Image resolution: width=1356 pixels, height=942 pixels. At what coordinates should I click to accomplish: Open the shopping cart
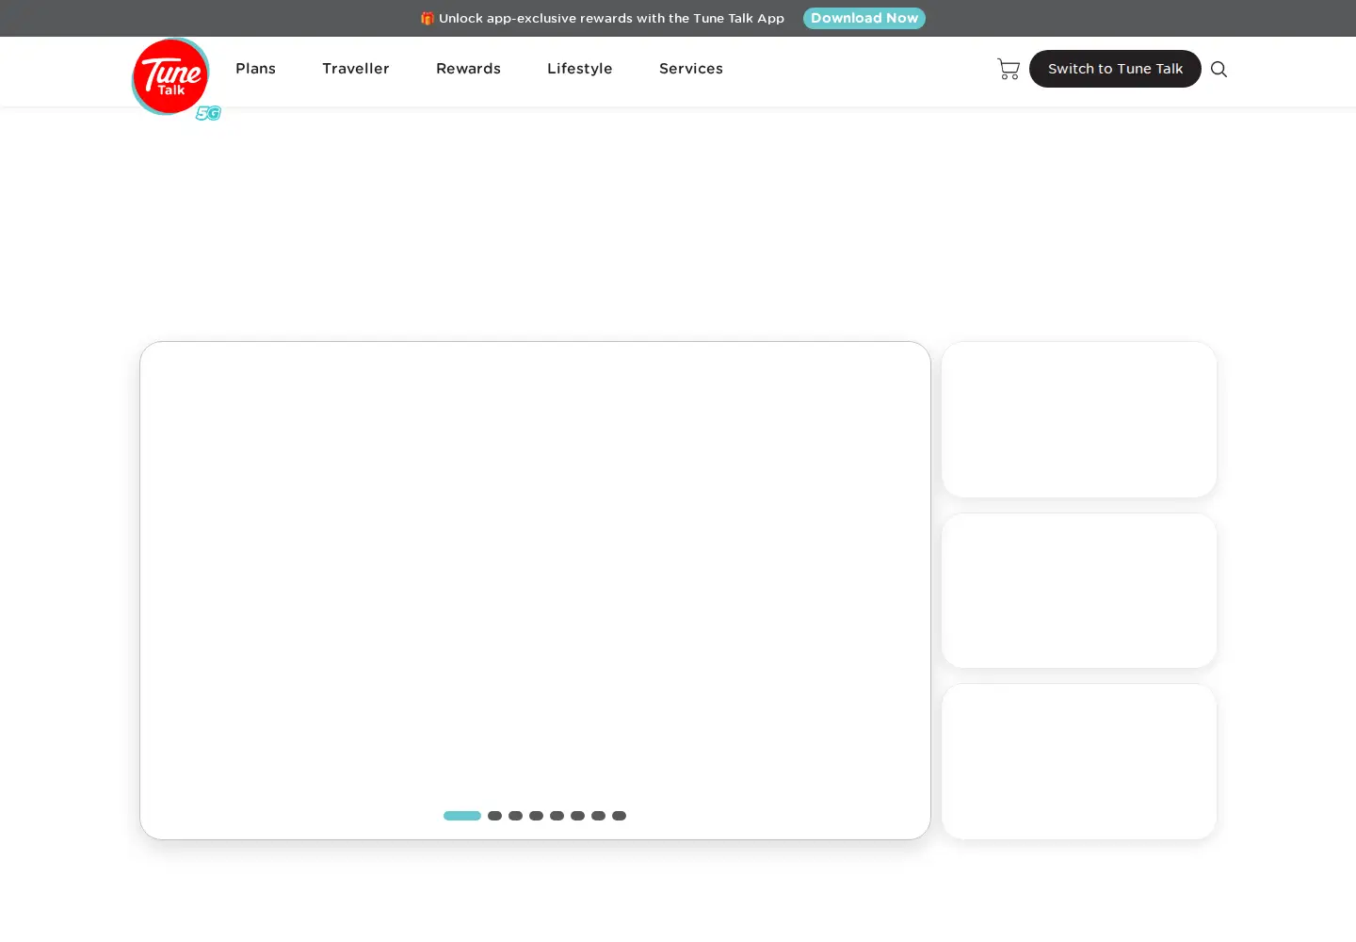[1009, 69]
